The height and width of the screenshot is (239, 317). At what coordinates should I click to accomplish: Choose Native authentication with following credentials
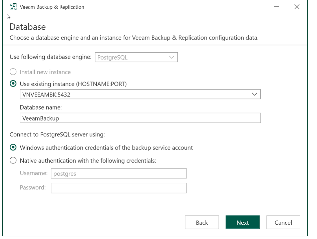tap(13, 160)
